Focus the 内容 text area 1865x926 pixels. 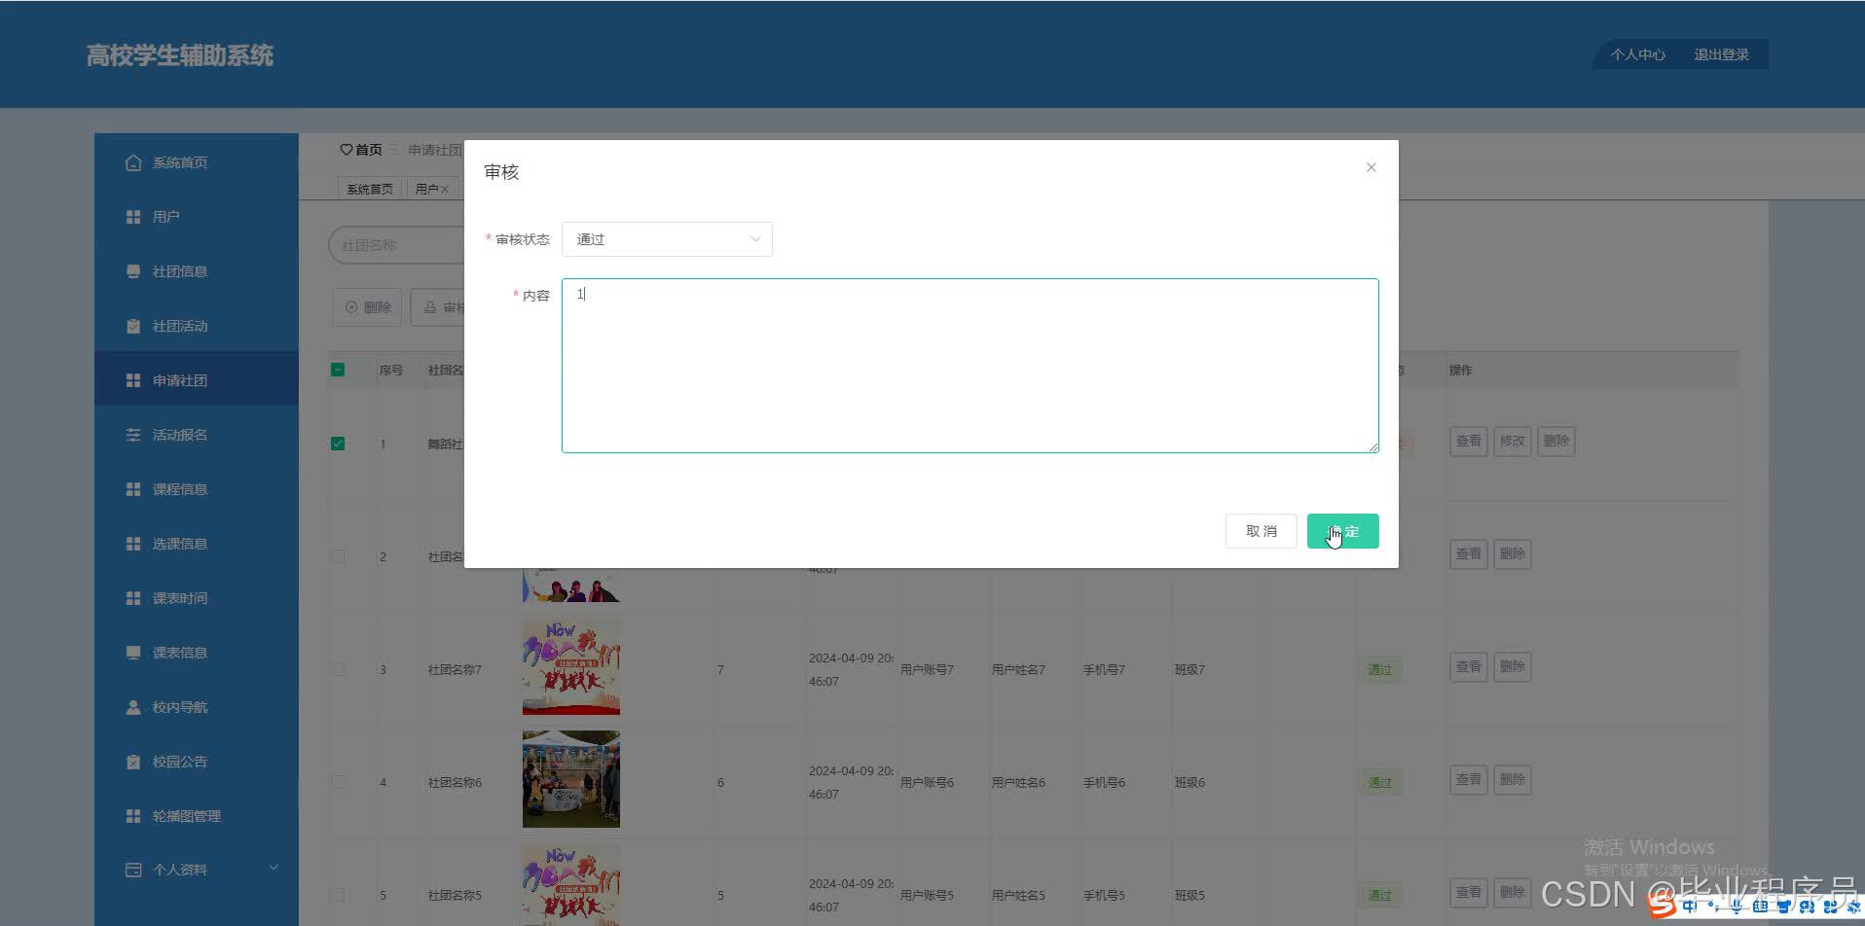pyautogui.click(x=969, y=366)
